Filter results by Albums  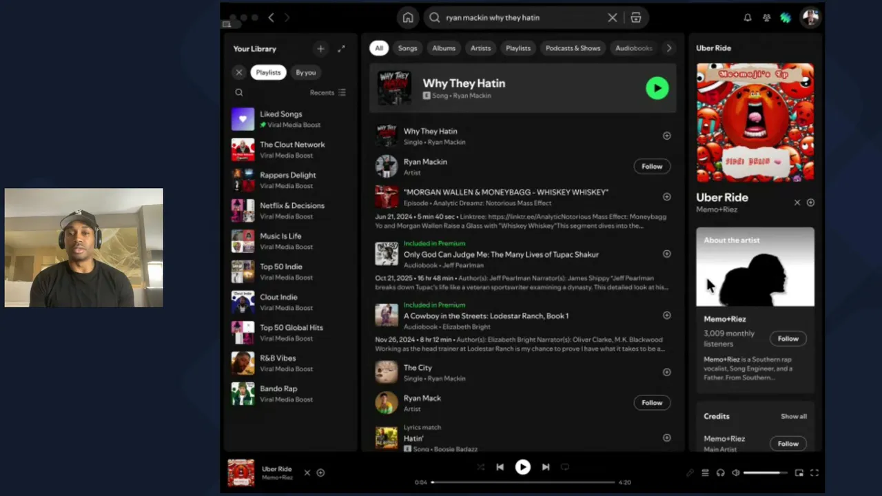tap(444, 48)
